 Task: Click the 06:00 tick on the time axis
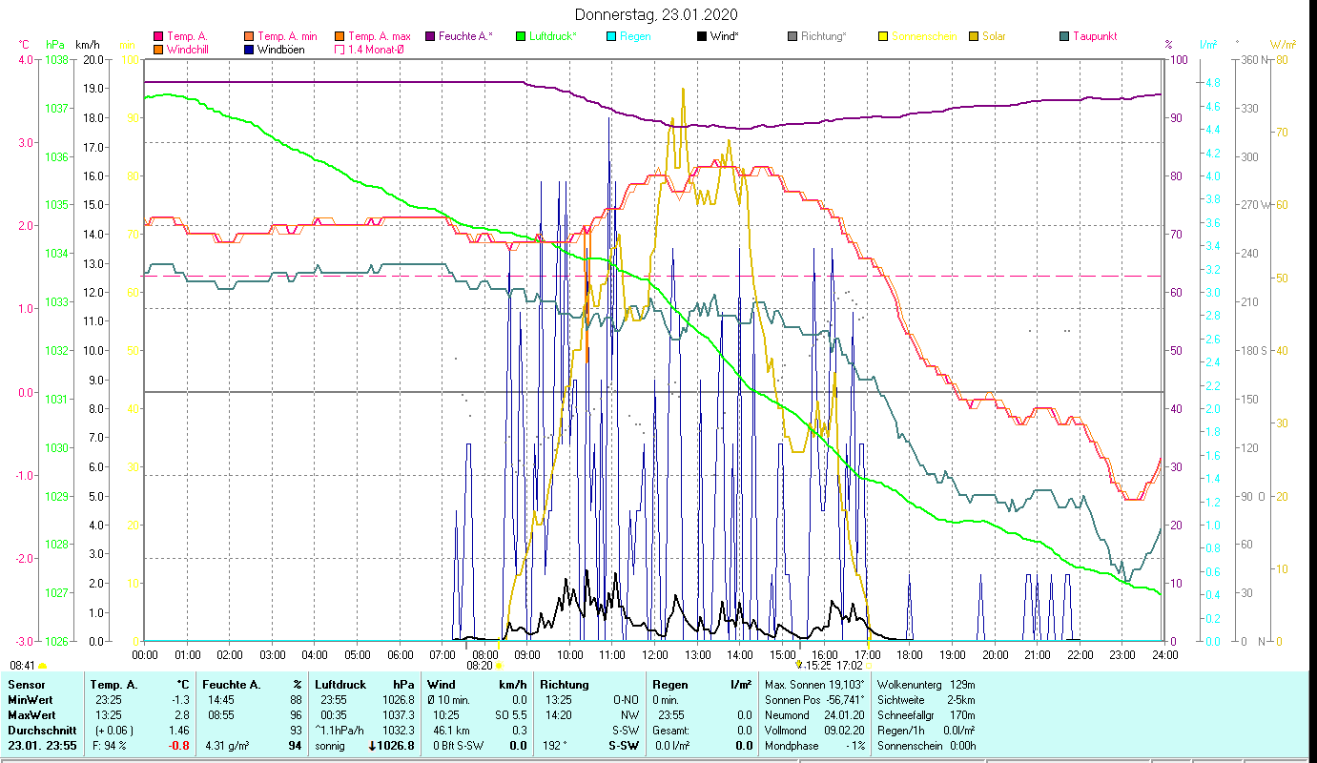pyautogui.click(x=400, y=654)
